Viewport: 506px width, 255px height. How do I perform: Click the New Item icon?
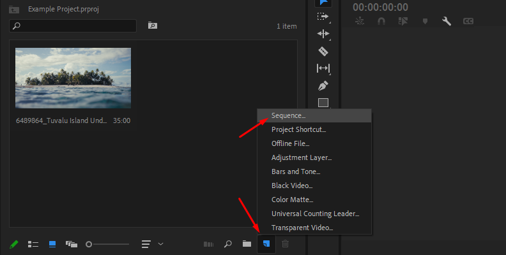[266, 244]
